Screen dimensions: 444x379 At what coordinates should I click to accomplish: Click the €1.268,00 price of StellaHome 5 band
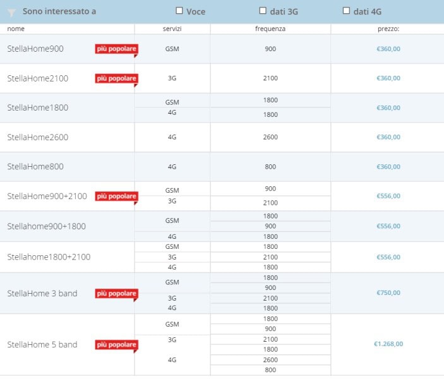click(x=388, y=344)
